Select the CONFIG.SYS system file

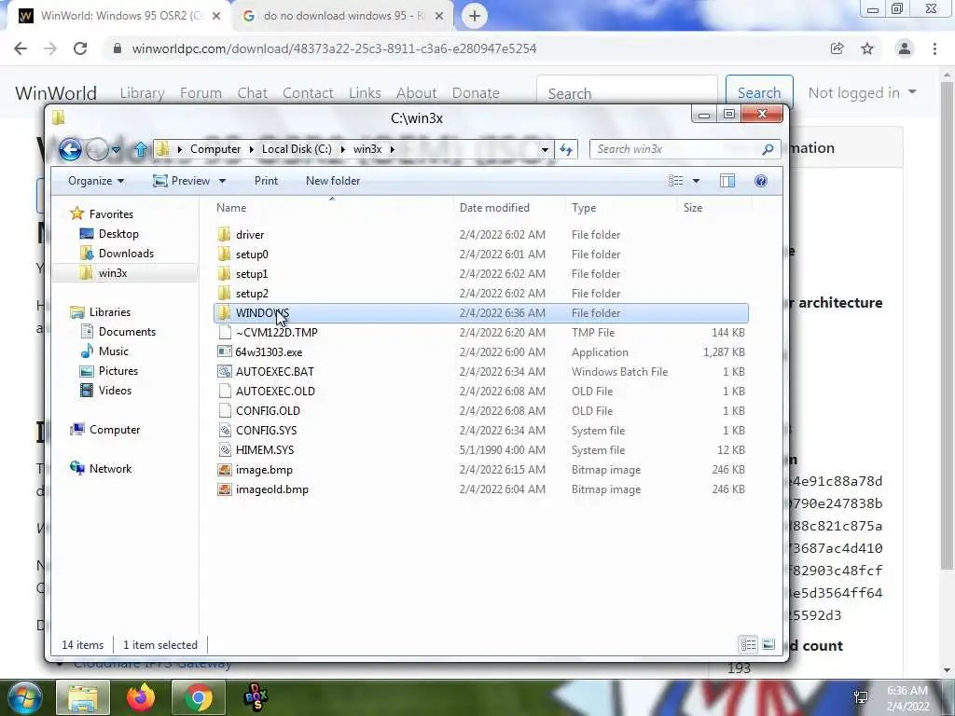click(266, 431)
